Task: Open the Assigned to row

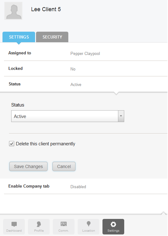Action: [86, 53]
